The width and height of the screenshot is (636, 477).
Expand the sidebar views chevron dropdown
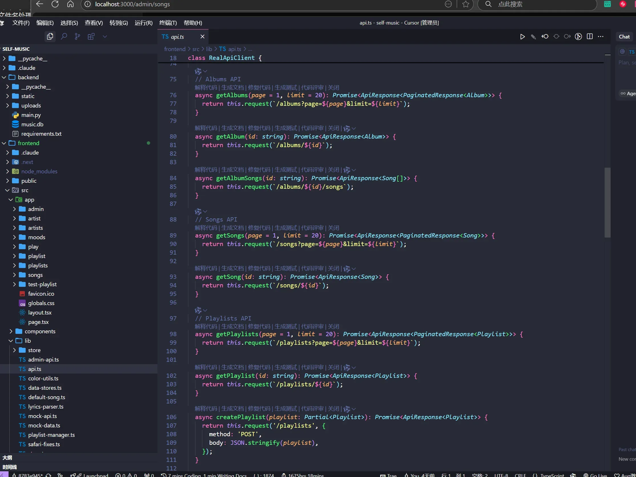coord(105,36)
